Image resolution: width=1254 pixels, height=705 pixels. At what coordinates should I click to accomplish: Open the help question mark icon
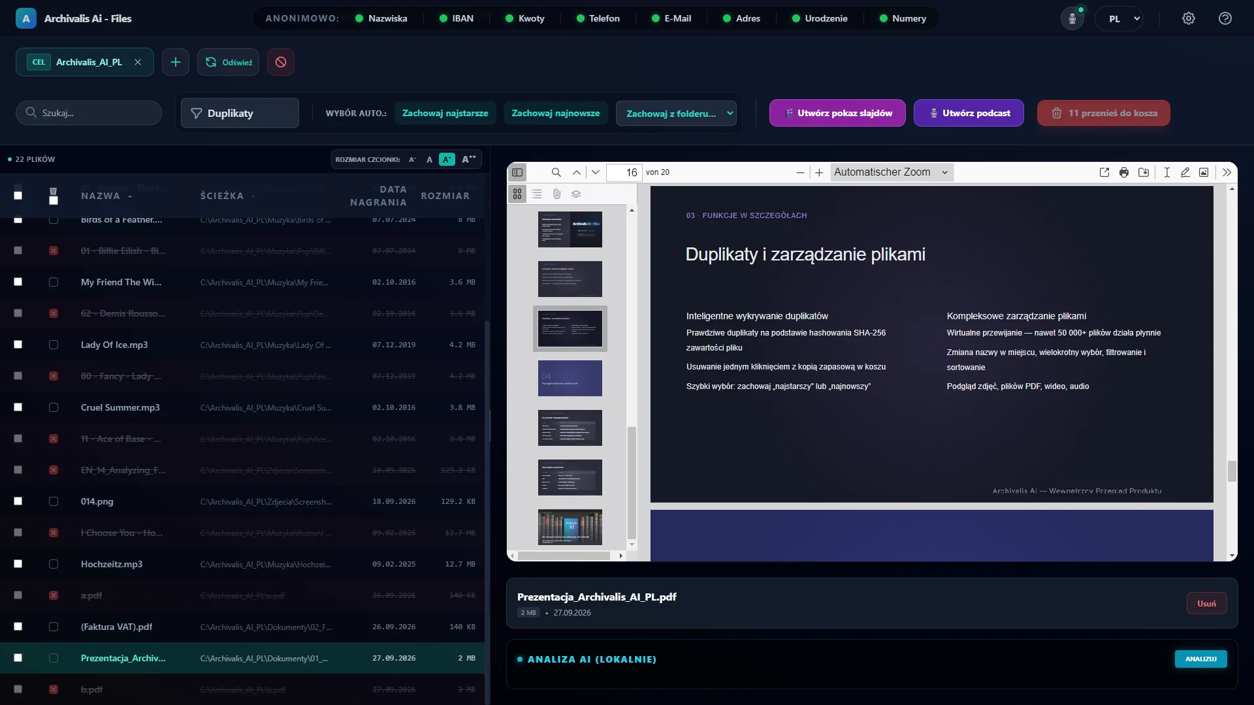tap(1225, 18)
